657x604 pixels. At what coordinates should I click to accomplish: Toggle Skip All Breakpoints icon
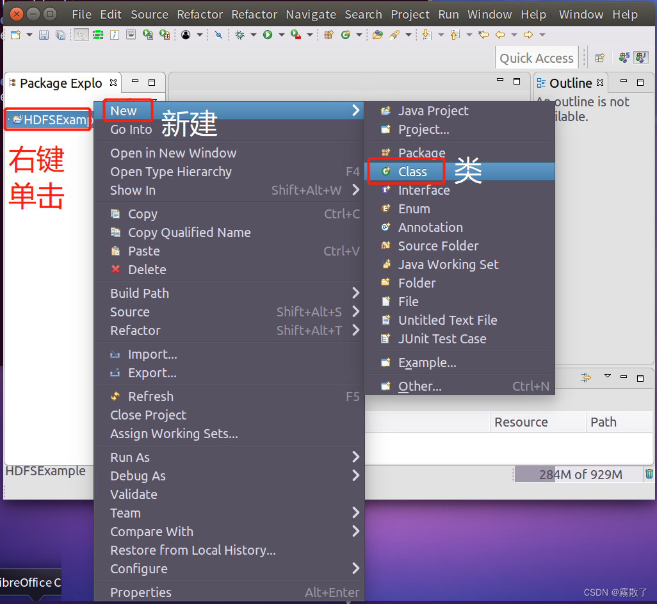pos(218,35)
